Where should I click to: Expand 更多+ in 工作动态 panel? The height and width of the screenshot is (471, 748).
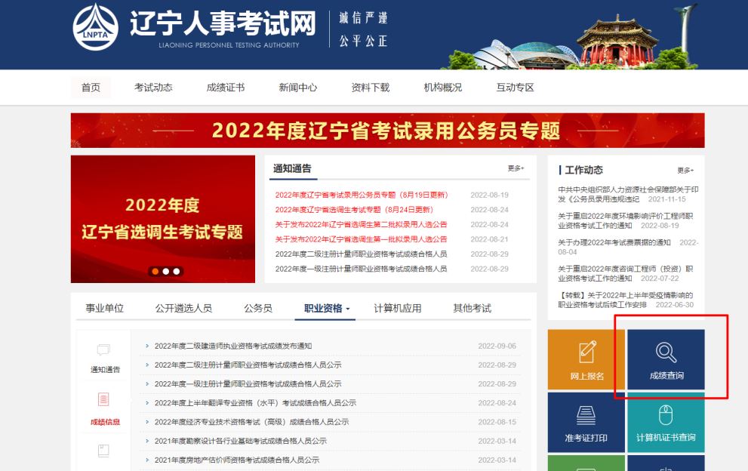click(x=685, y=171)
